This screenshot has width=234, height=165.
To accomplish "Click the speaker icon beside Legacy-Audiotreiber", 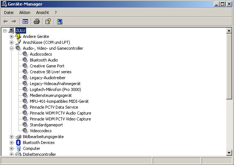I will point(25,78).
